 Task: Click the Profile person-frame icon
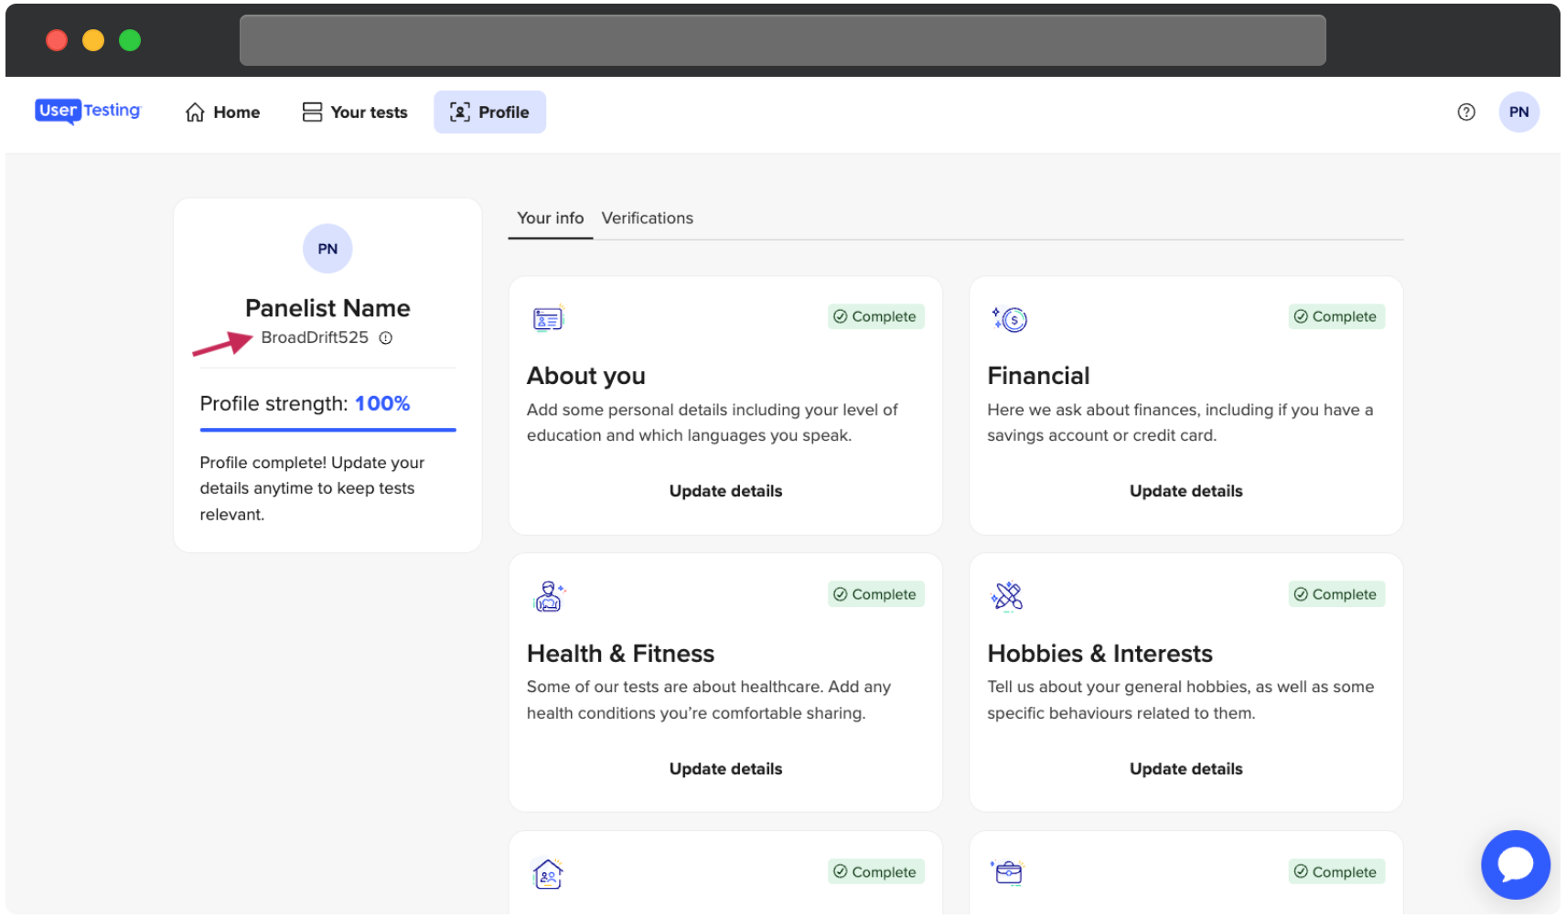click(x=460, y=112)
